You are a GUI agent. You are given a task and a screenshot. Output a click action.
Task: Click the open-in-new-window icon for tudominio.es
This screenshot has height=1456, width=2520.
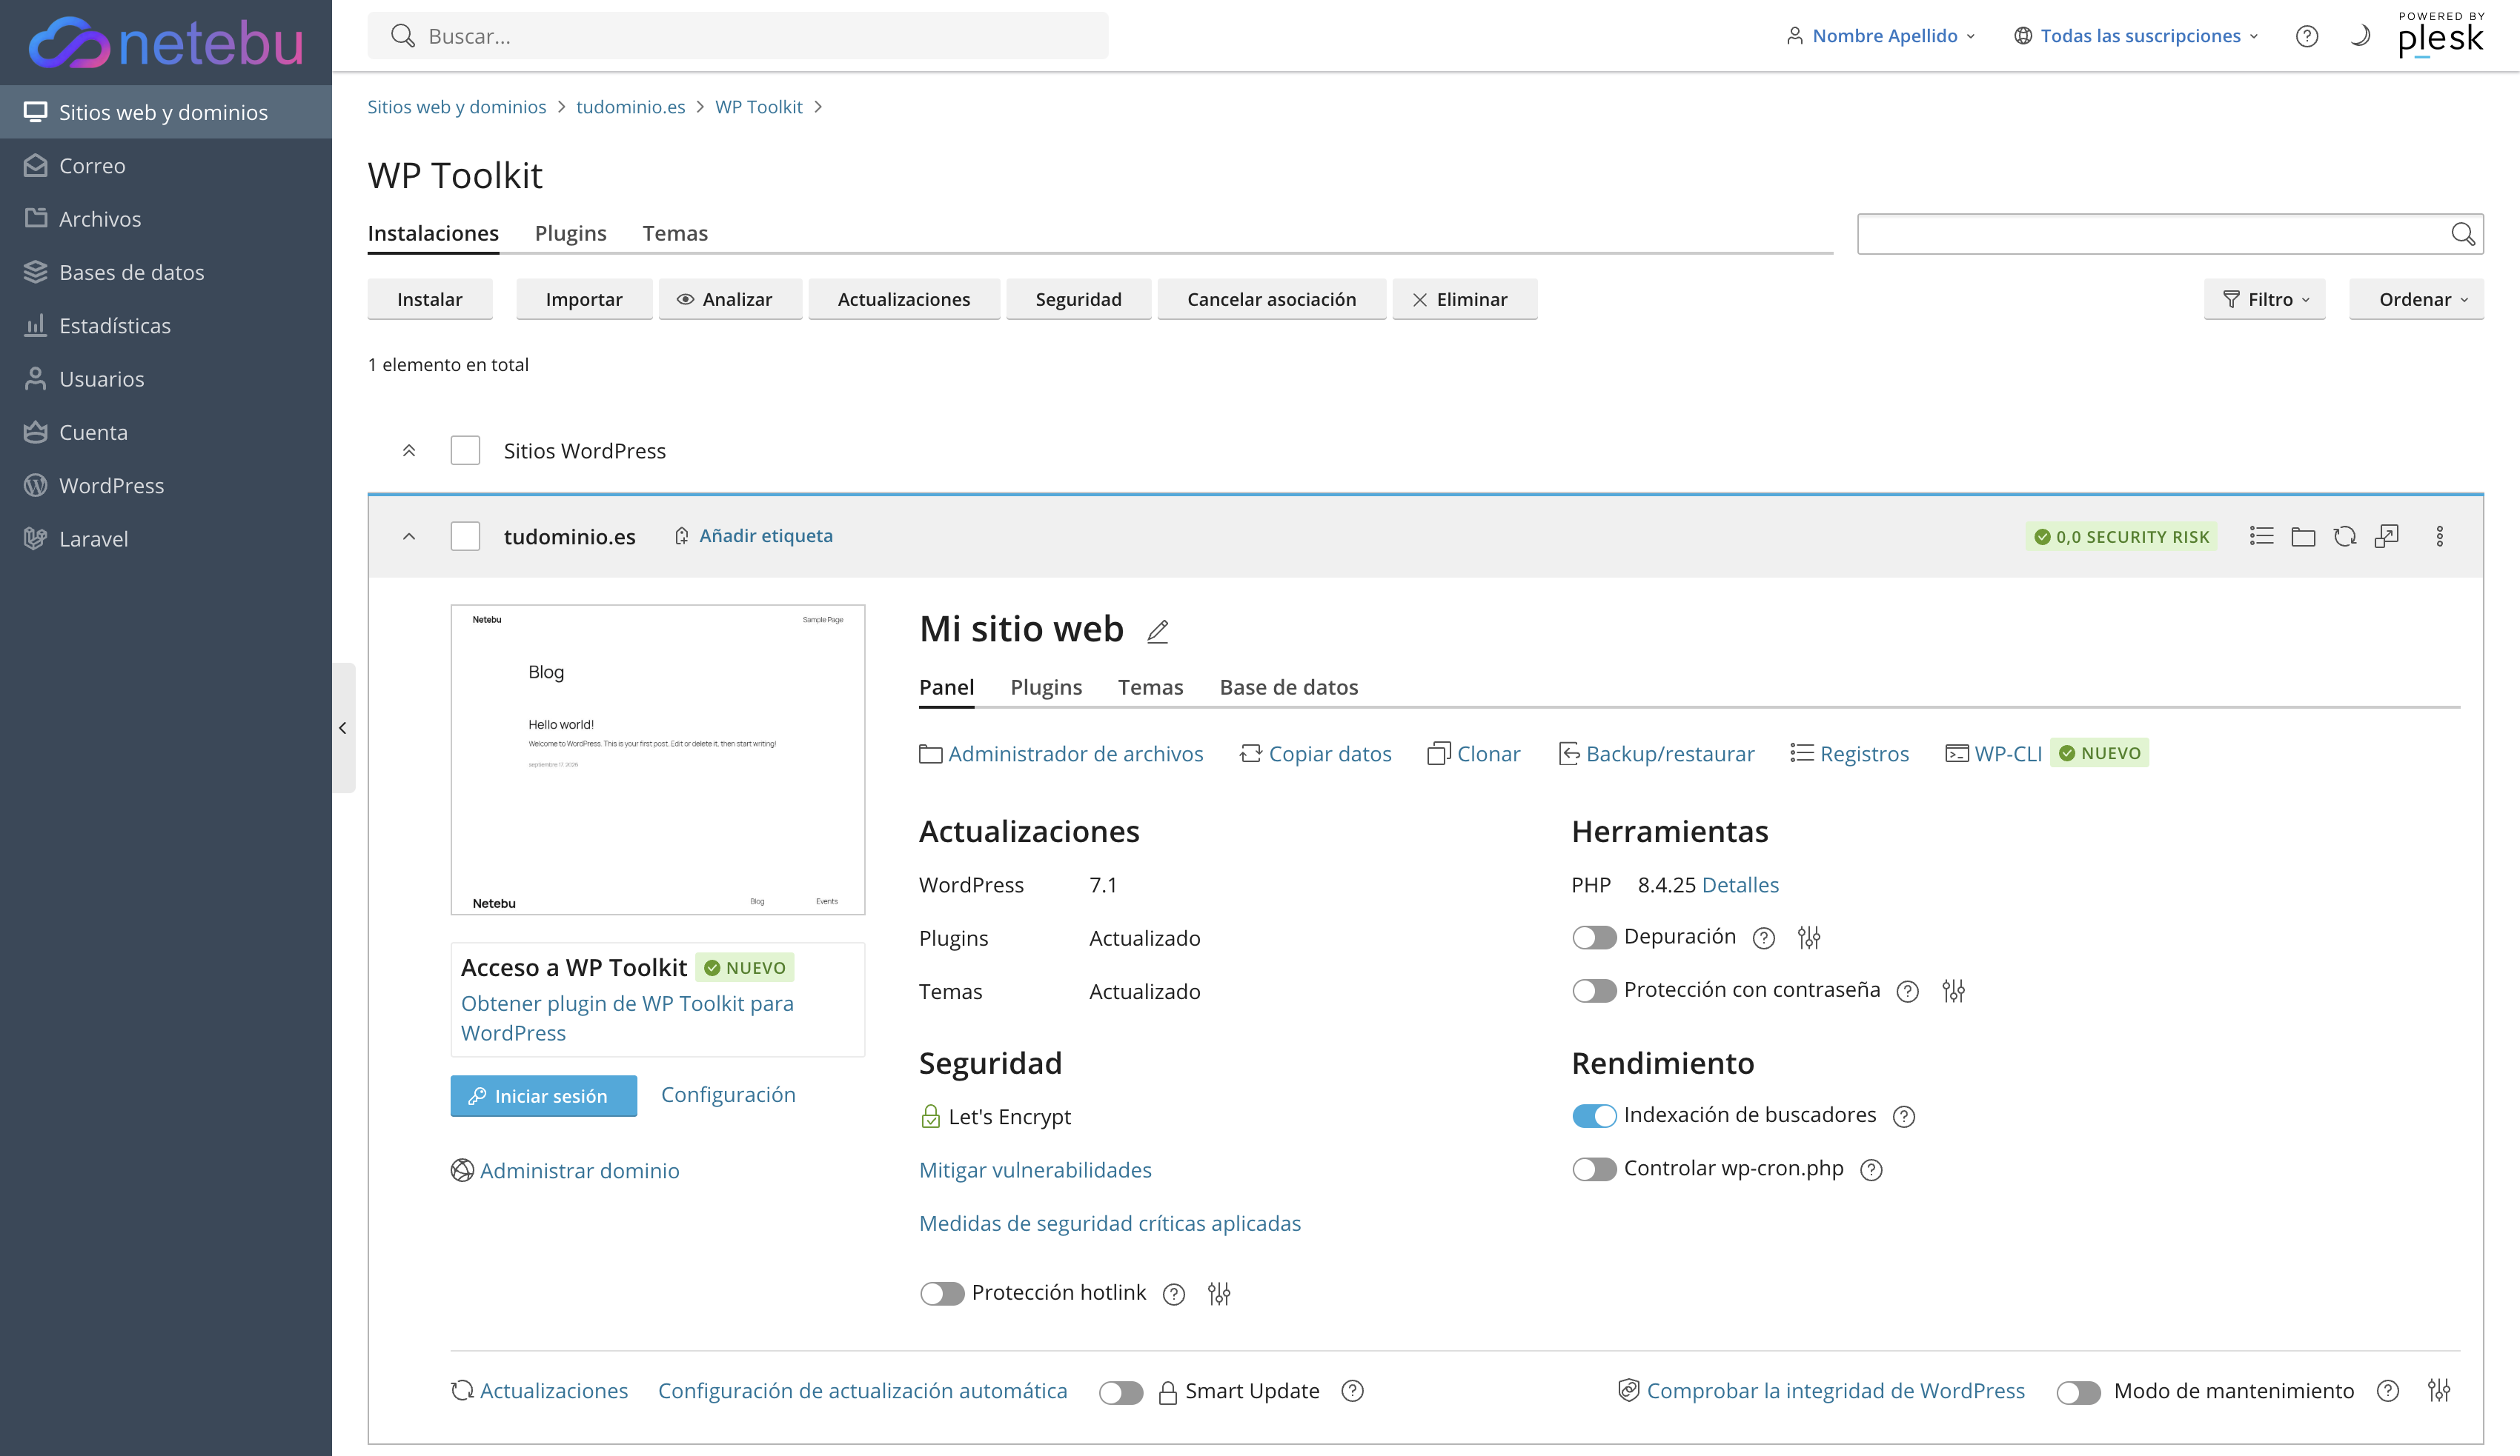pos(2387,537)
